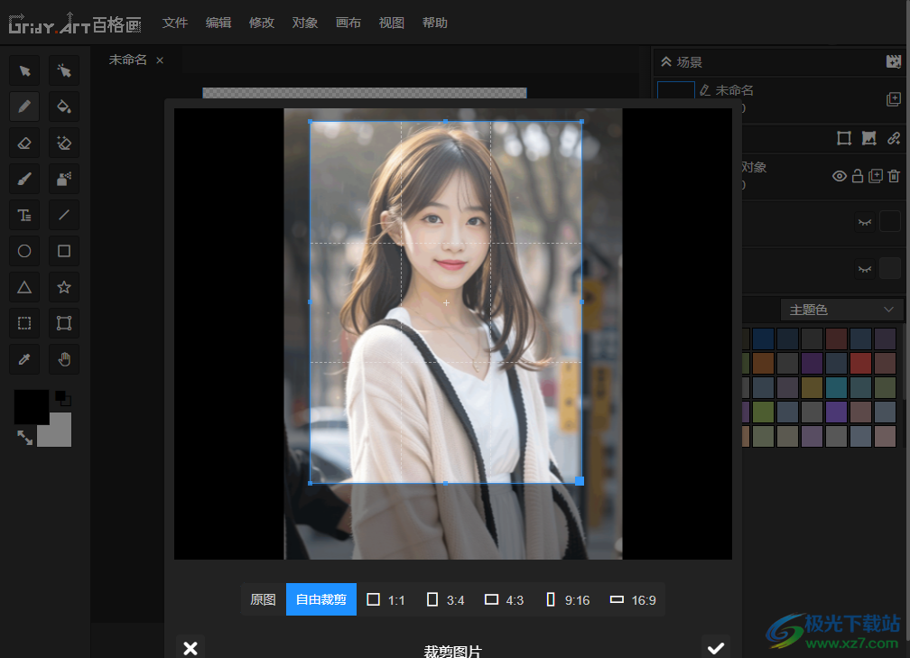Viewport: 910px width, 658px height.
Task: Click the black foreground color swatch
Action: point(31,407)
